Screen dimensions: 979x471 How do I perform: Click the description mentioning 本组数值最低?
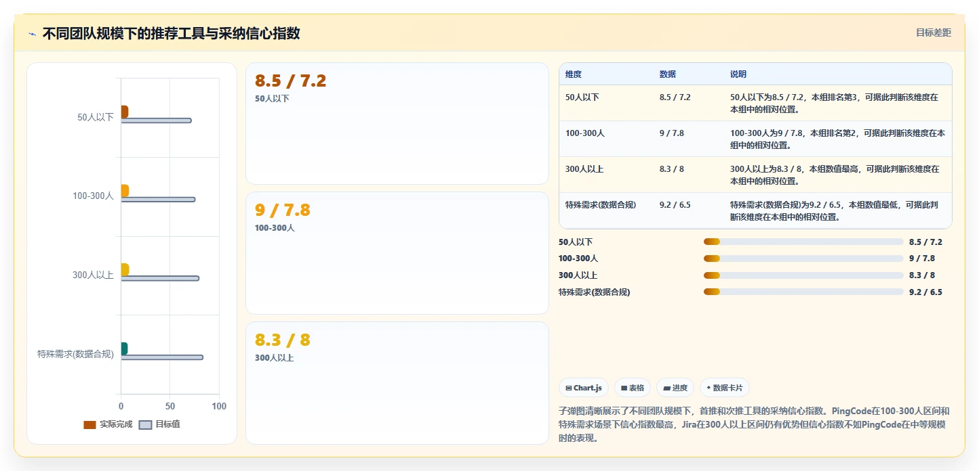pyautogui.click(x=835, y=210)
